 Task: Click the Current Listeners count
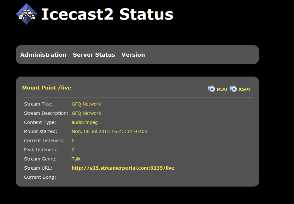click(x=73, y=141)
